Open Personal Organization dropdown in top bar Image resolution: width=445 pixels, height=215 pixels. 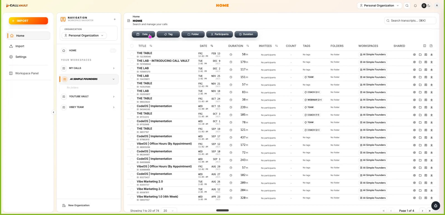click(x=379, y=6)
